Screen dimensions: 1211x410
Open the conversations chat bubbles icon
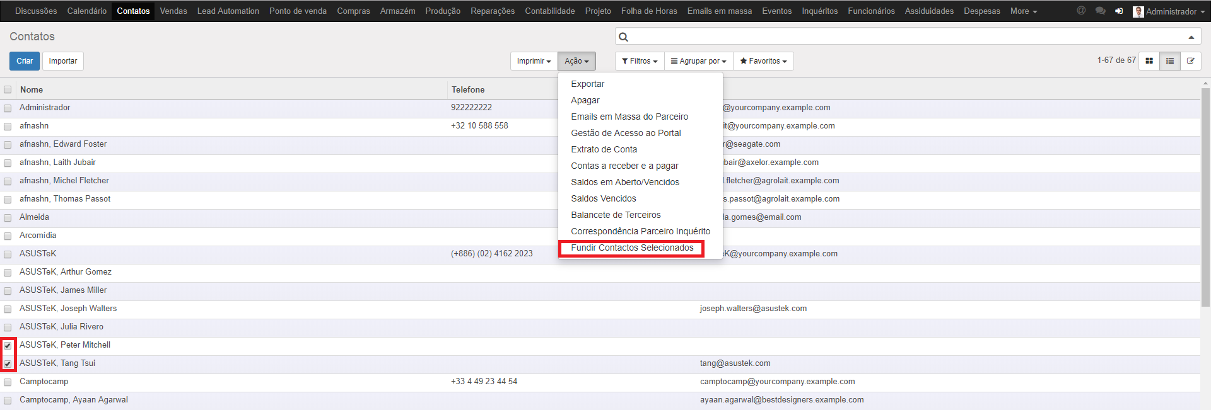(1100, 11)
